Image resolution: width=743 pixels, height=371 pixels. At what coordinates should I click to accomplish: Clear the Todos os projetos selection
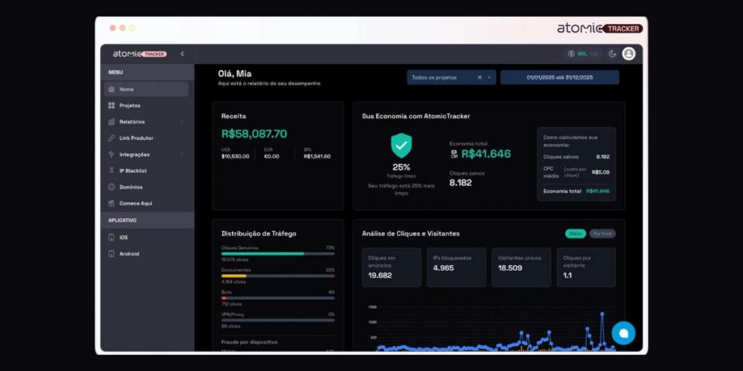pos(479,78)
